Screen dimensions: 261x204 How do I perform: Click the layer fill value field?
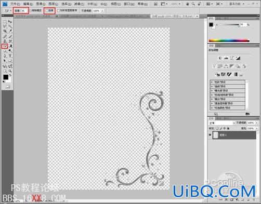point(251,129)
